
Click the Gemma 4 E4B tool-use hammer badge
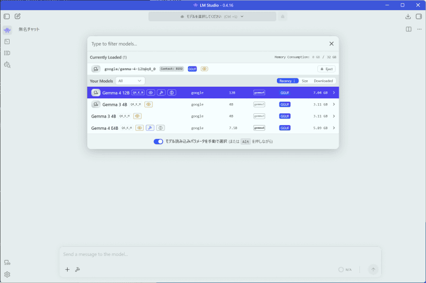click(150, 128)
